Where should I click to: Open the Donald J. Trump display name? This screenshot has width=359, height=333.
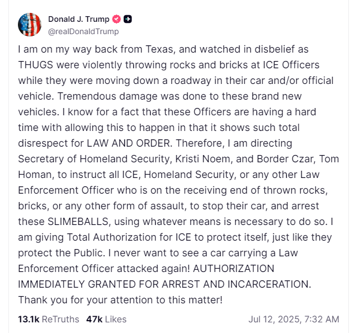[x=78, y=19]
